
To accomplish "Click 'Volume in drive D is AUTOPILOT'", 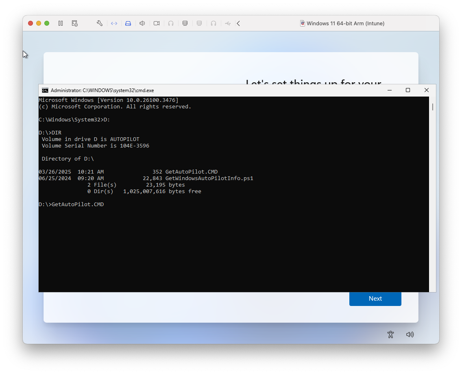I will click(90, 139).
